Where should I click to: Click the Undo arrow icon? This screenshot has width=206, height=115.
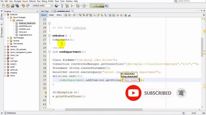pyautogui.click(x=23, y=6)
